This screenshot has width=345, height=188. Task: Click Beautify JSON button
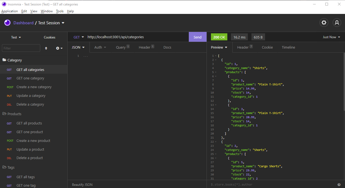(x=82, y=185)
